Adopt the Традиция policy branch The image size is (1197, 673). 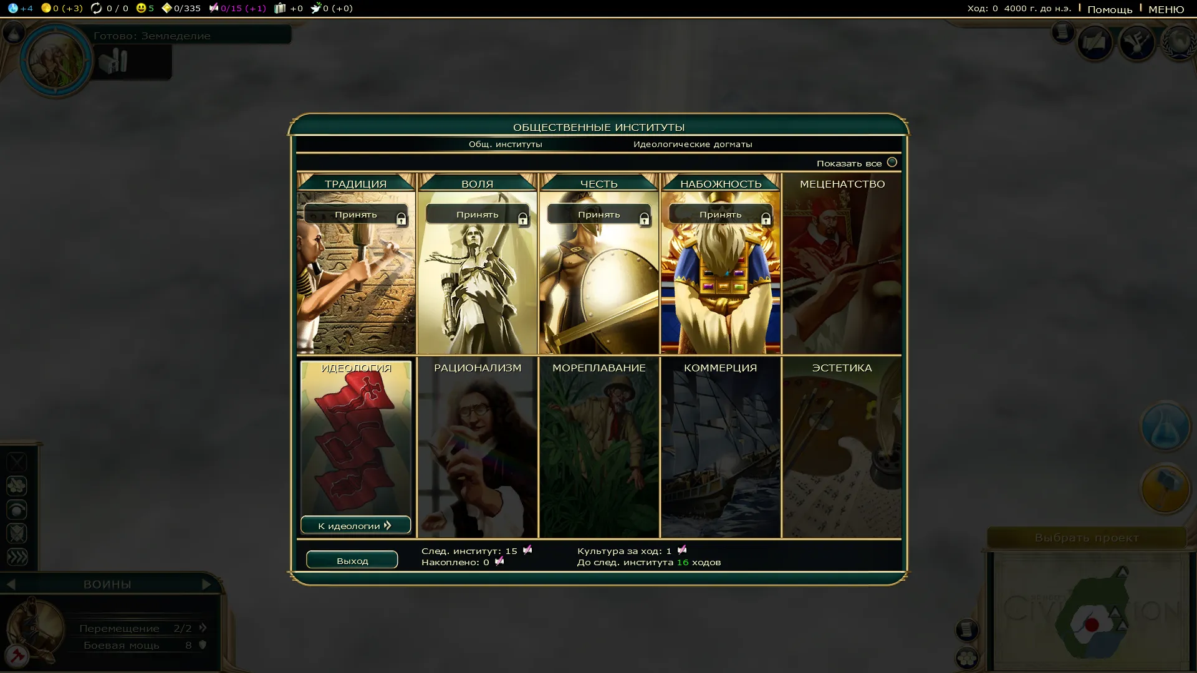(x=355, y=214)
